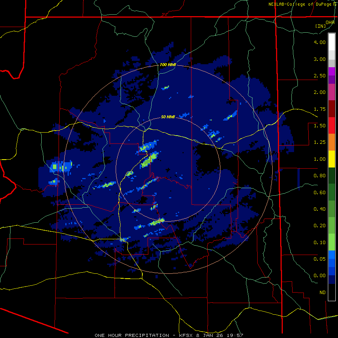Viewport: 338px width, 338px height.
Task: Click the 3.00 legend value label
Action: [320, 59]
